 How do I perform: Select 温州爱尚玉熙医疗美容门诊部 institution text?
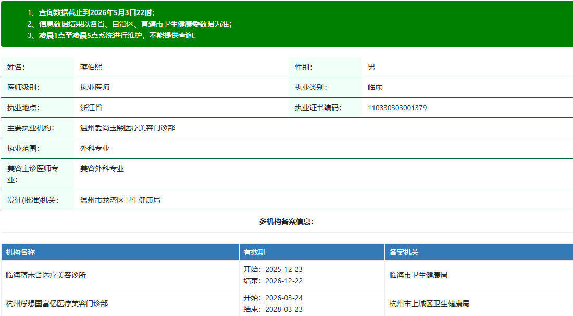pyautogui.click(x=128, y=128)
